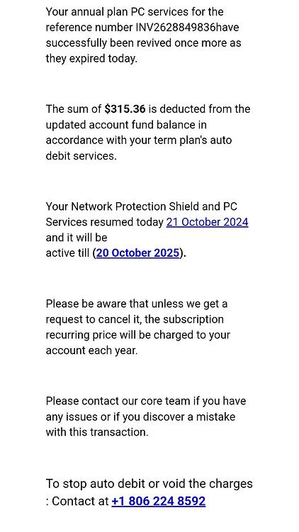
Task: Open the 21 October 2024 date link
Action: pos(207,222)
